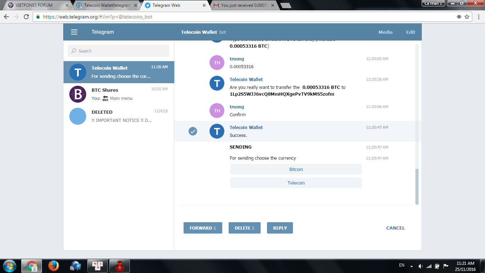The width and height of the screenshot is (485, 273).
Task: Open the Cá nhân 1 Chrome profile menu
Action: point(434,3)
